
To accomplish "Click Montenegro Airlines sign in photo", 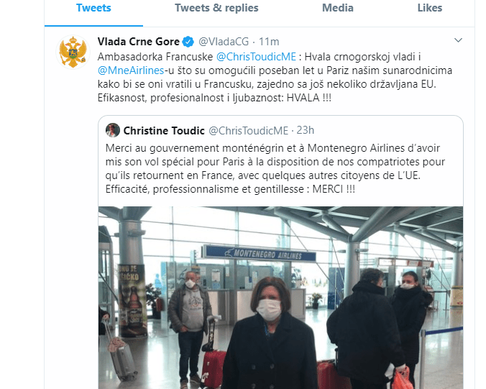I will pyautogui.click(x=259, y=253).
